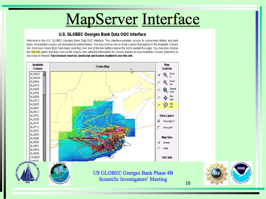The image size is (266, 199).
Task: Select cruise AL9513 in the list
Action: [35, 101]
